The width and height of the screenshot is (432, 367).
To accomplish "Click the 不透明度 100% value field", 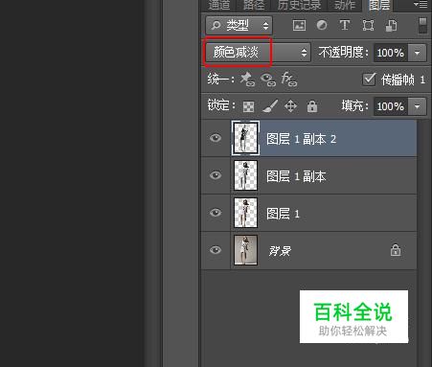I will (x=391, y=53).
